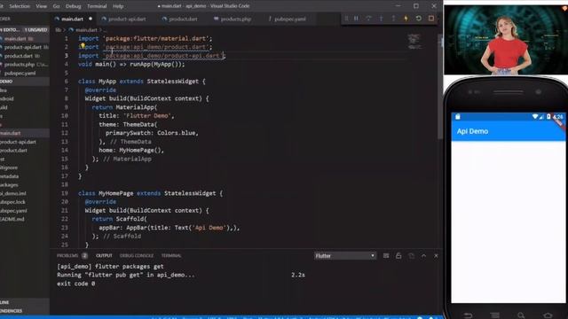Image resolution: width=568 pixels, height=319 pixels.
Task: Open the Selection menu
Action: pos(20,6)
